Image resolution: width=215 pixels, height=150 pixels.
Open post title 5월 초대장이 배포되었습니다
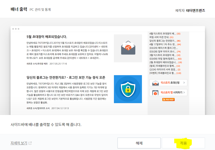click(x=47, y=37)
